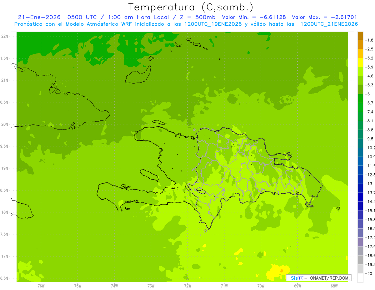Click the '-3.9' colorbar value

pos(369,67)
